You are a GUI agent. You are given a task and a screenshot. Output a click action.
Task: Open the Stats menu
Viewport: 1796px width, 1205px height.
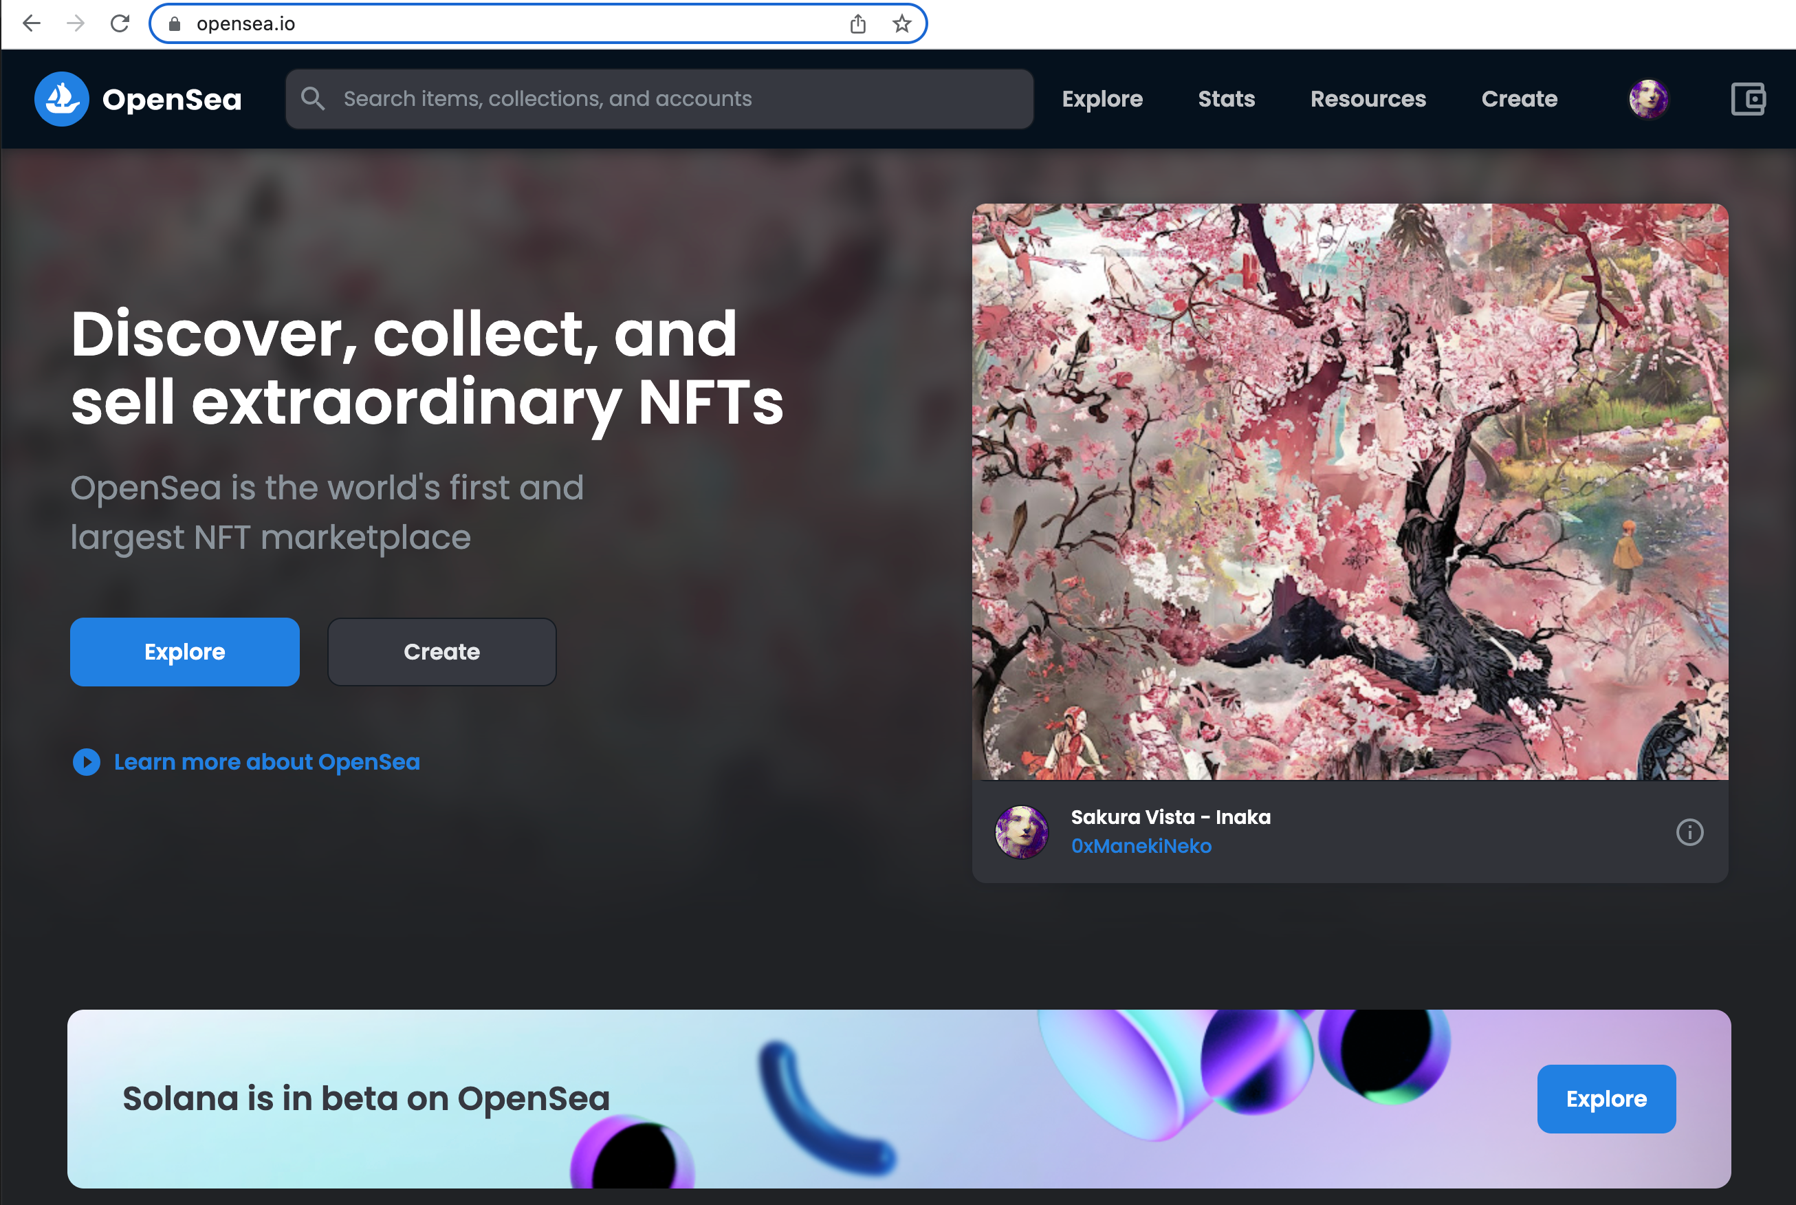1225,98
